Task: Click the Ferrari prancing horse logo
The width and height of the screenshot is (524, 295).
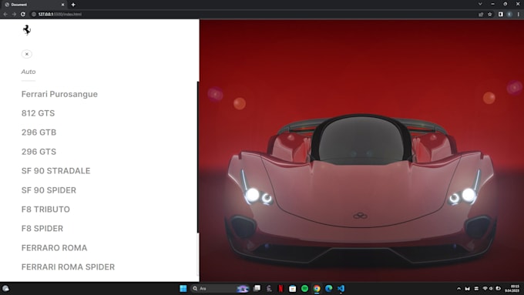Action: 27,30
